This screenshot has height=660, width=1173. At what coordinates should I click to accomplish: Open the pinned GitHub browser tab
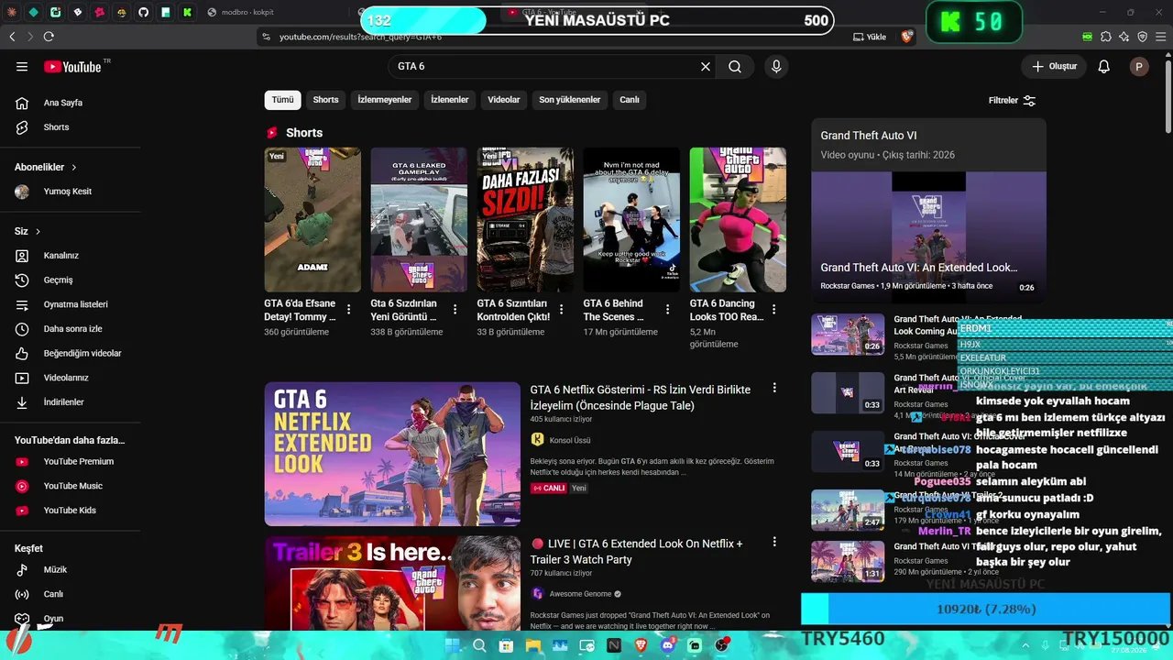click(x=144, y=12)
